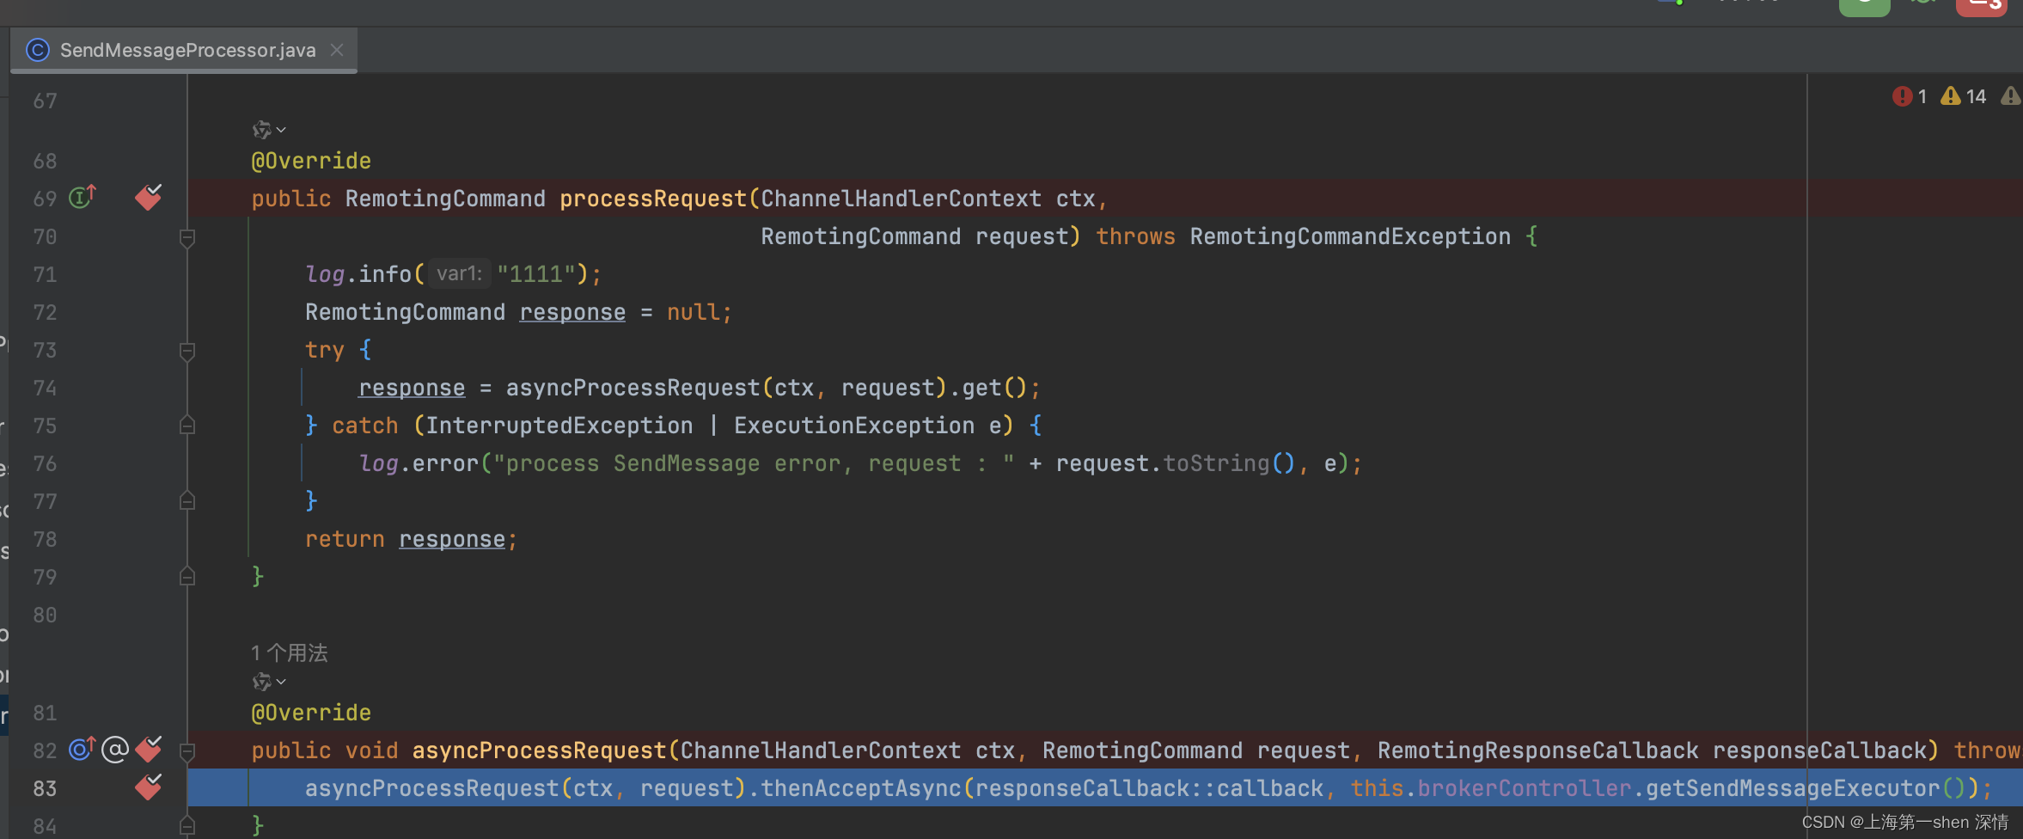This screenshot has width=2023, height=839.
Task: Click the thenAcceptAsync call on line 83
Action: (861, 788)
